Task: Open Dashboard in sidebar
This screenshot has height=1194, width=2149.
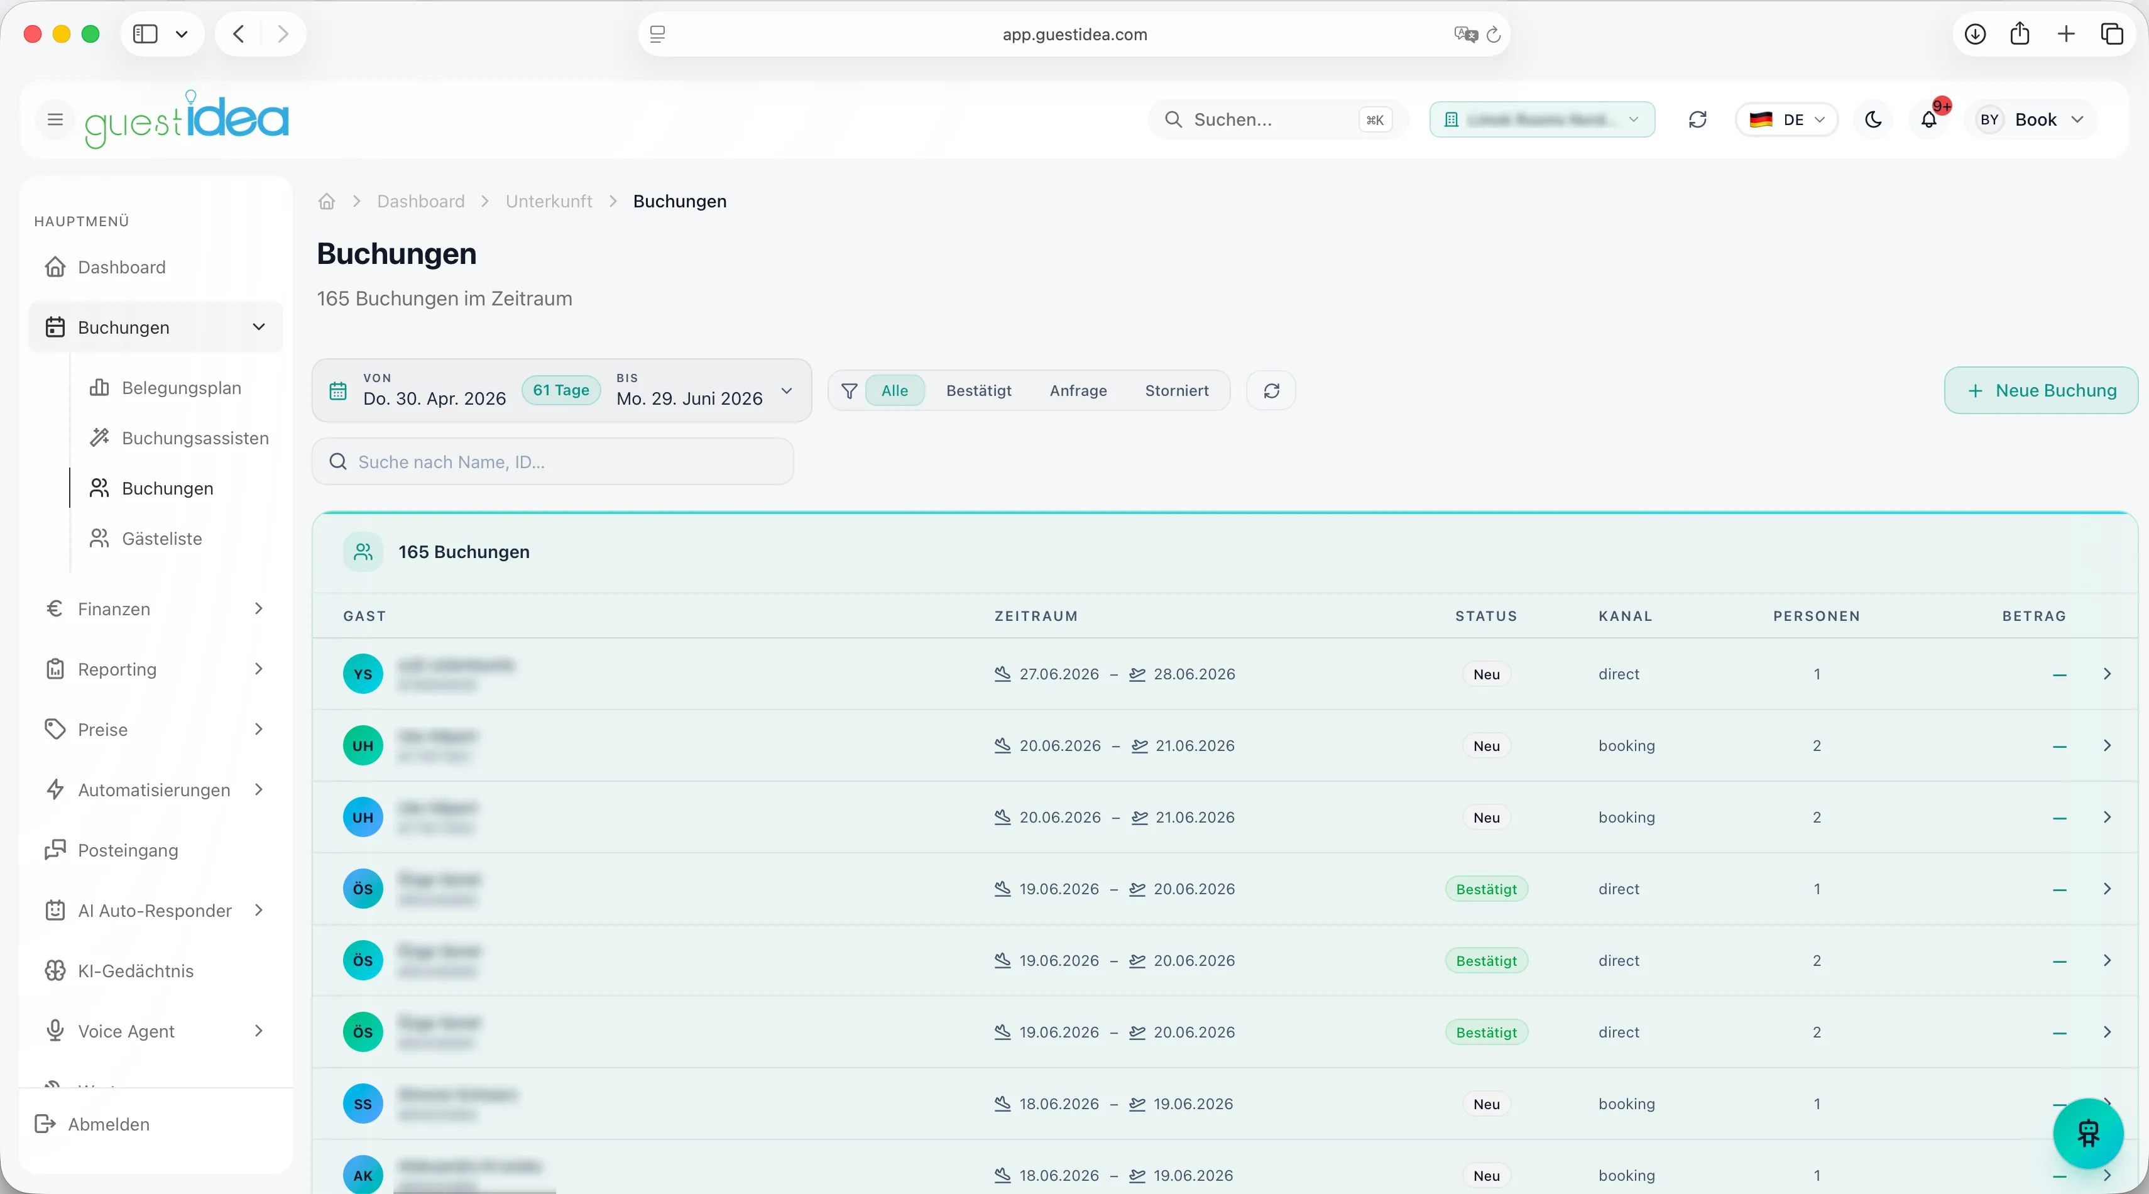Action: [155, 267]
